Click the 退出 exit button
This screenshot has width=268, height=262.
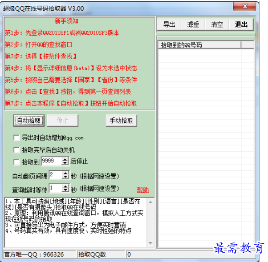241,24
